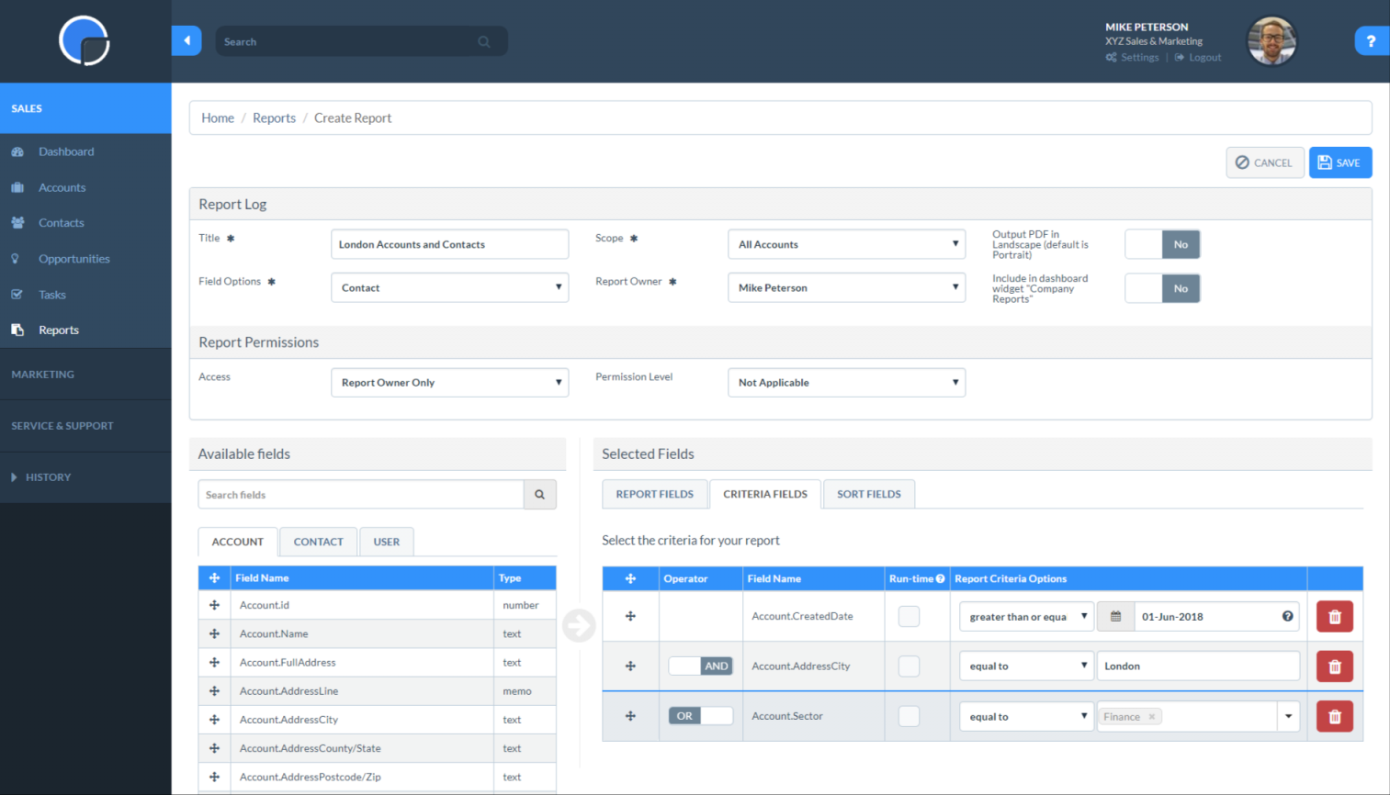This screenshot has height=795, width=1390.
Task: Select the Account available fields tab
Action: coord(237,542)
